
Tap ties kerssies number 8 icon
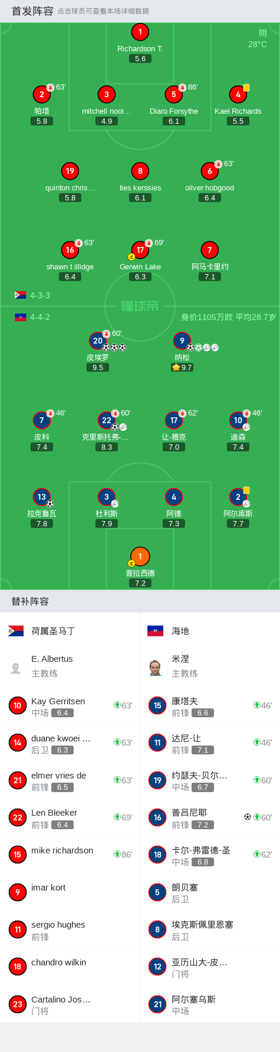140,171
